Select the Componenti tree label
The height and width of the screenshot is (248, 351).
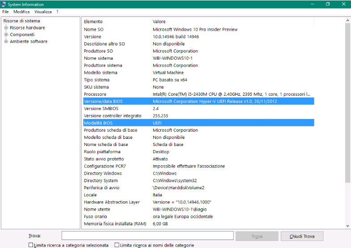tap(22, 35)
